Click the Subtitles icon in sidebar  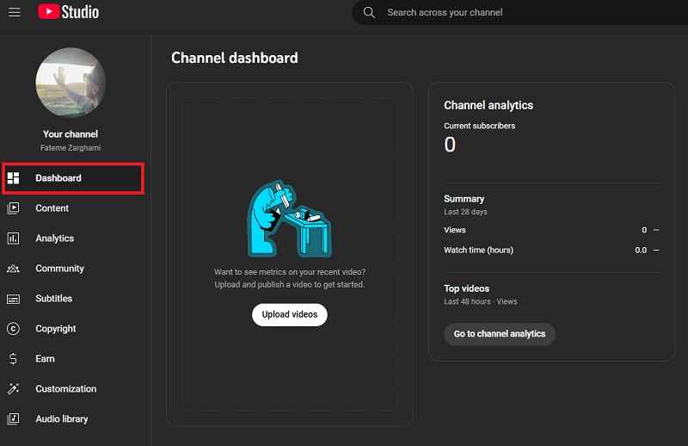13,299
